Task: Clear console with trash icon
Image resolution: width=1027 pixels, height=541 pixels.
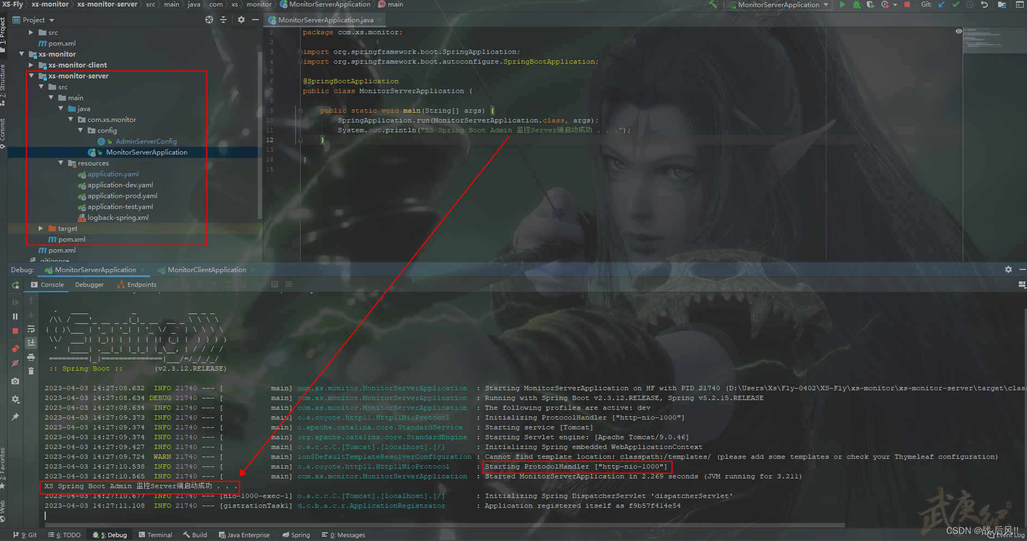Action: click(31, 371)
